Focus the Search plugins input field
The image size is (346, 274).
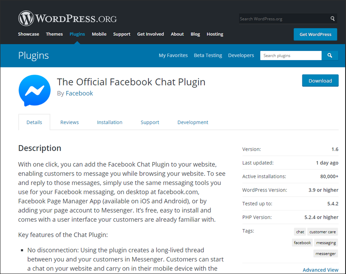[x=291, y=56]
